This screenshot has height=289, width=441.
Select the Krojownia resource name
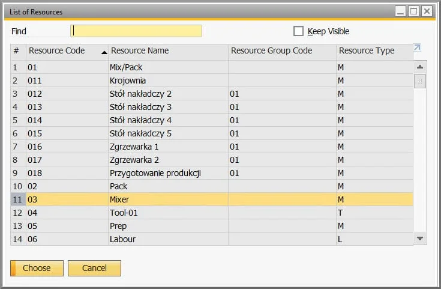pyautogui.click(x=128, y=81)
